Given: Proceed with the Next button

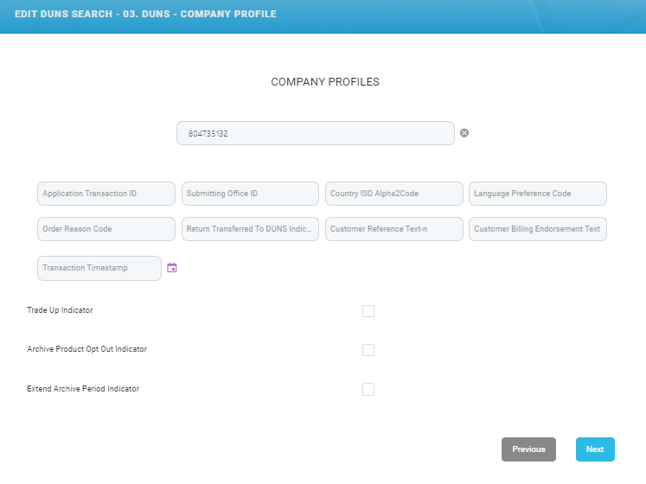Looking at the screenshot, I should pyautogui.click(x=595, y=449).
